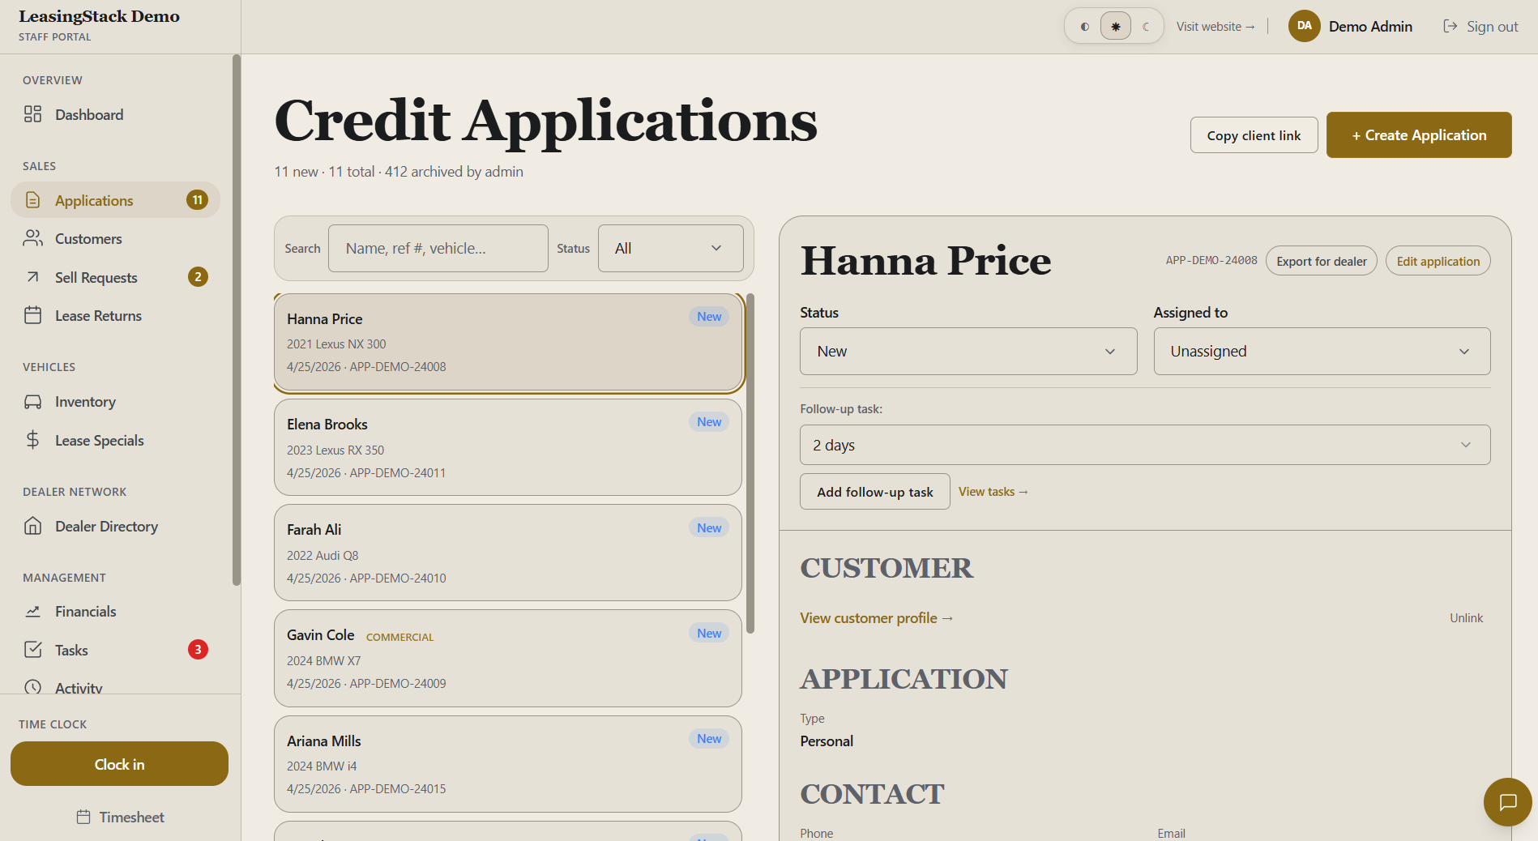
Task: Click LeasingStack Demo logo text
Action: click(99, 16)
